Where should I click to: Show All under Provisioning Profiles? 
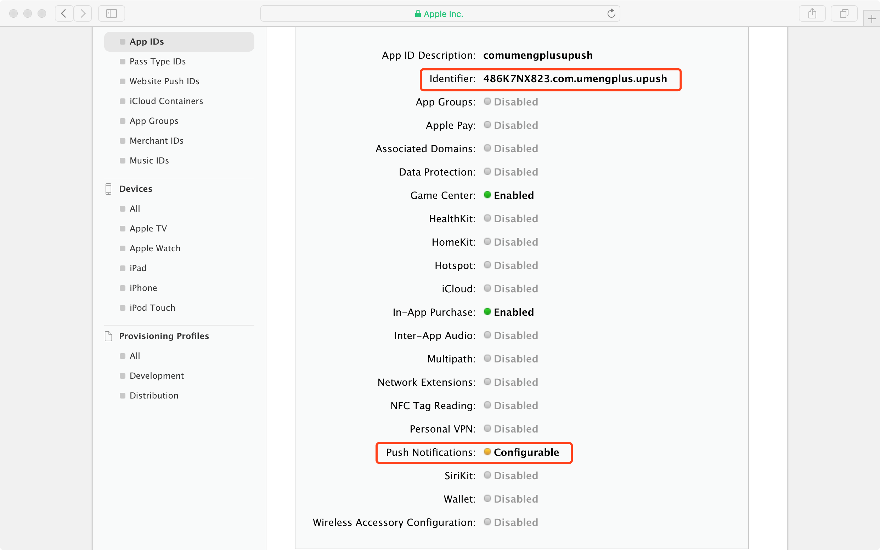(135, 356)
